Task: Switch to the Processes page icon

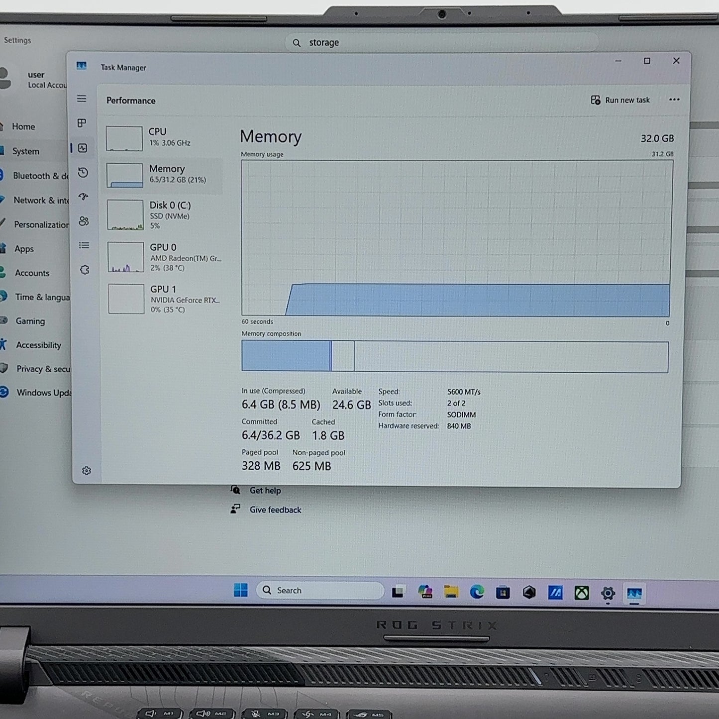Action: [82, 123]
